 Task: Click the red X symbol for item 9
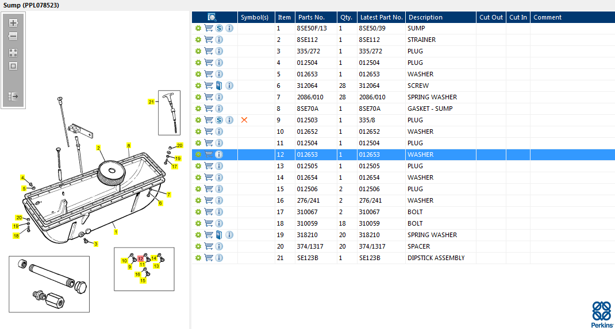(244, 120)
